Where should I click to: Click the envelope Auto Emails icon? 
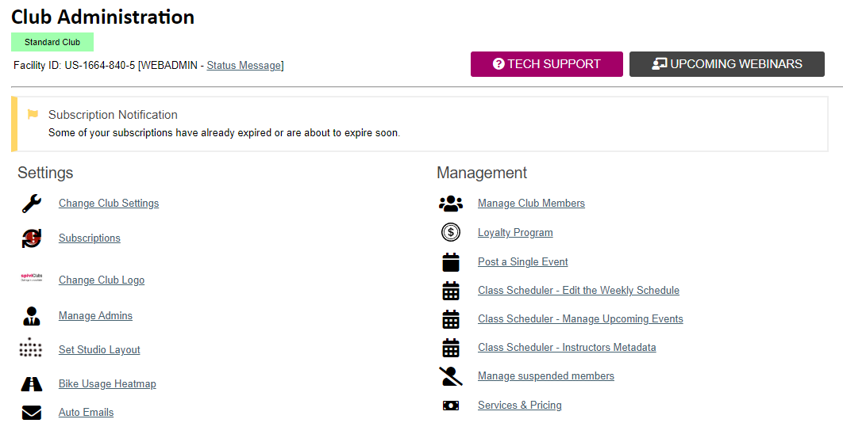pyautogui.click(x=31, y=413)
